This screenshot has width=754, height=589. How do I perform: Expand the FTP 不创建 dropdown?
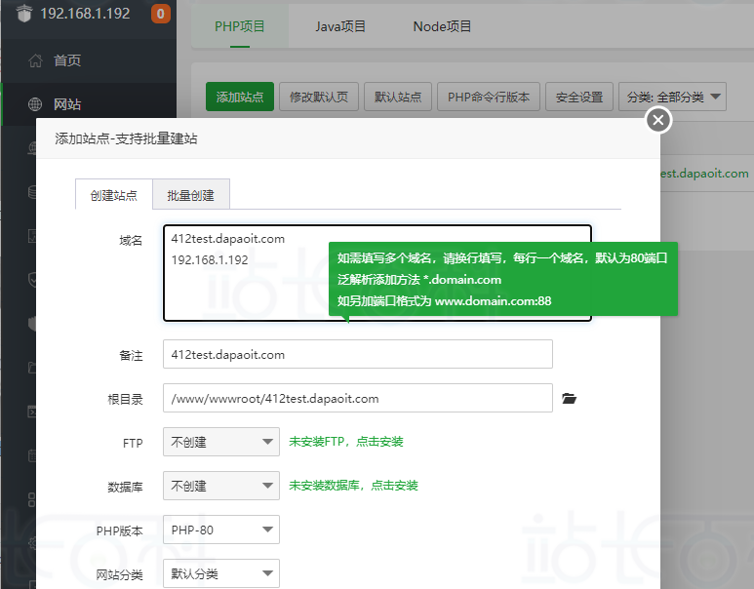[221, 442]
